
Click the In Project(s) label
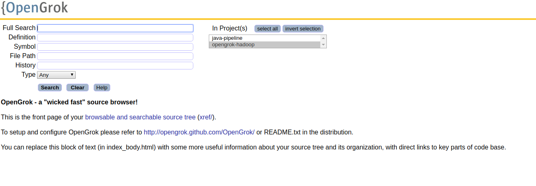(230, 28)
